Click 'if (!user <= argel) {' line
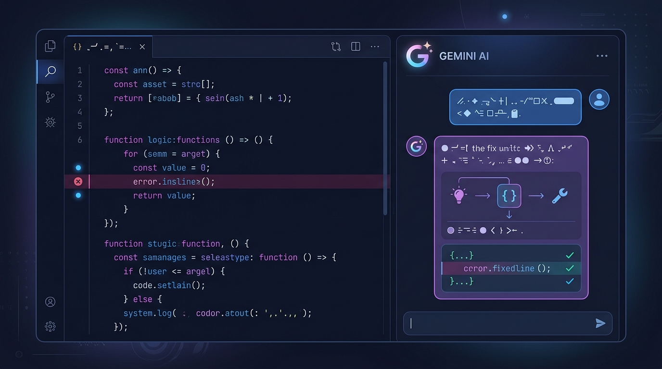The image size is (662, 369). 174,271
